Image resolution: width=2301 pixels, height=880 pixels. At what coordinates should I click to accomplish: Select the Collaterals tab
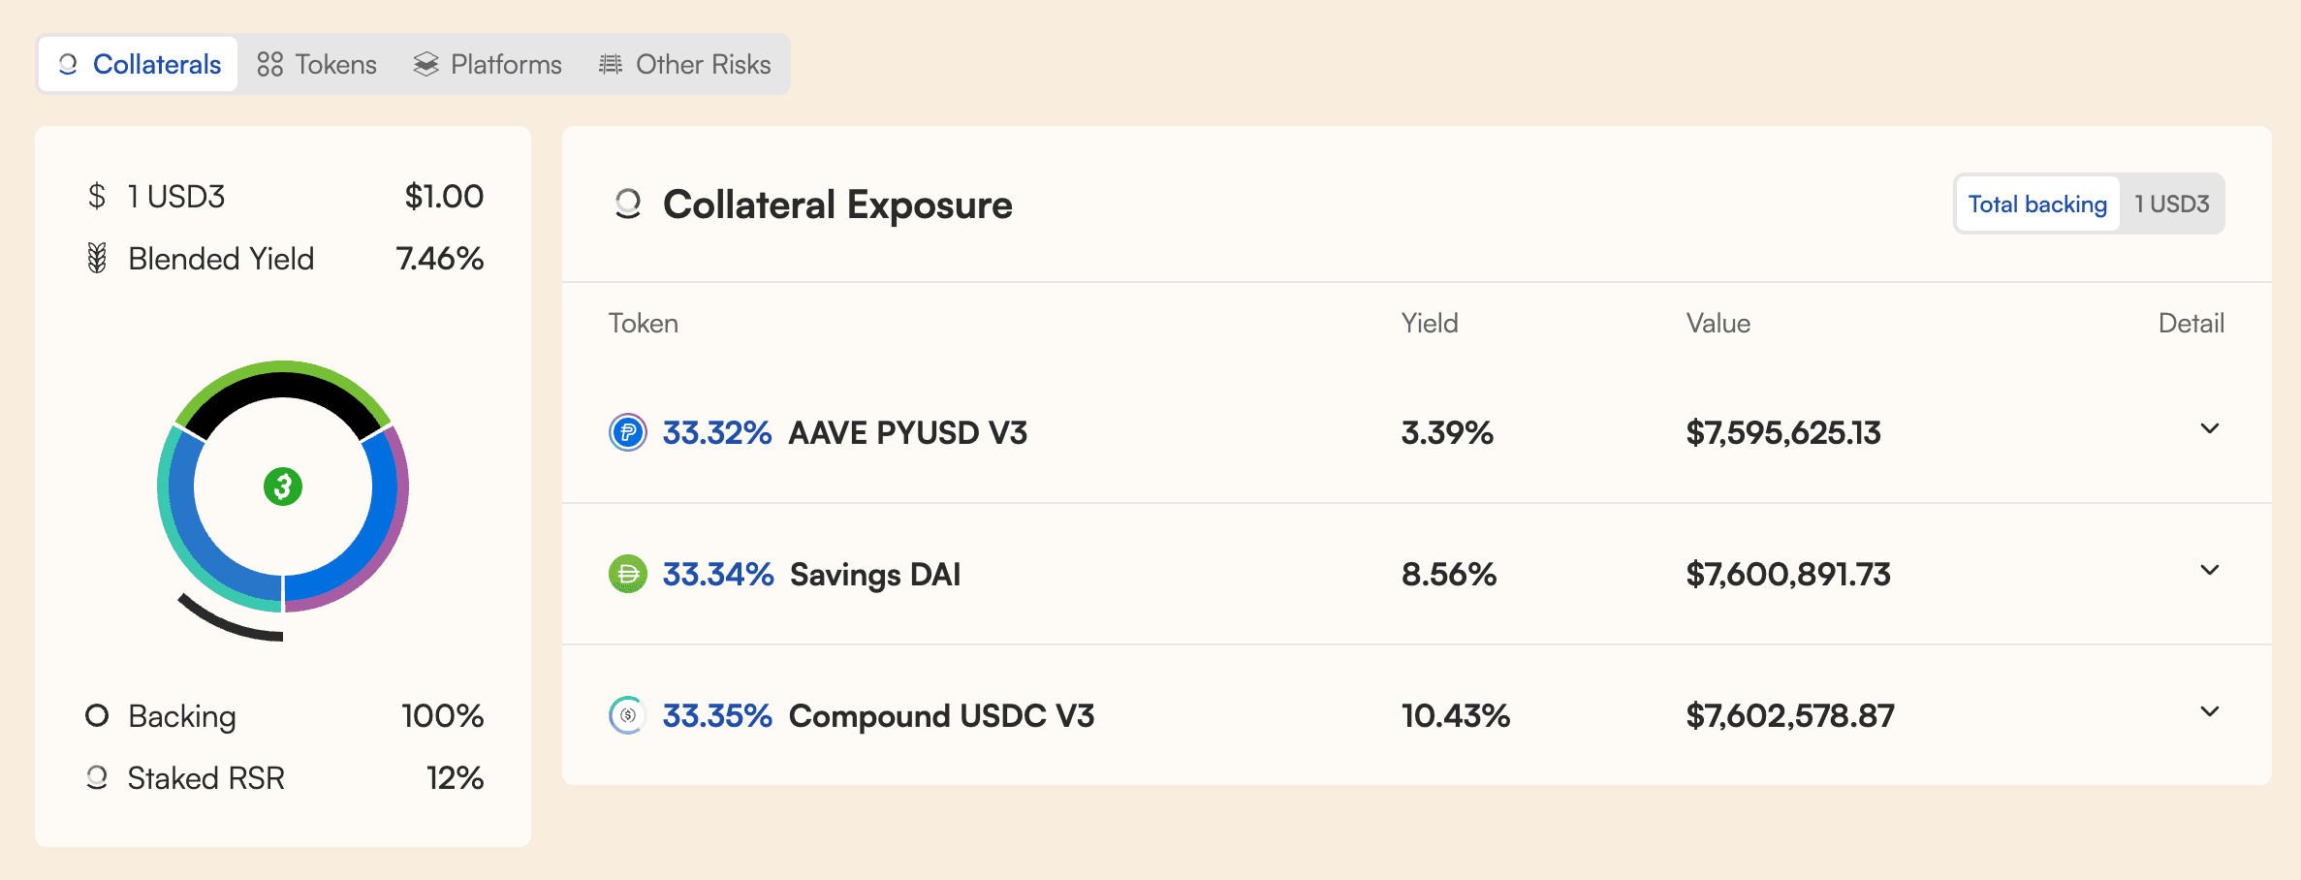(140, 65)
